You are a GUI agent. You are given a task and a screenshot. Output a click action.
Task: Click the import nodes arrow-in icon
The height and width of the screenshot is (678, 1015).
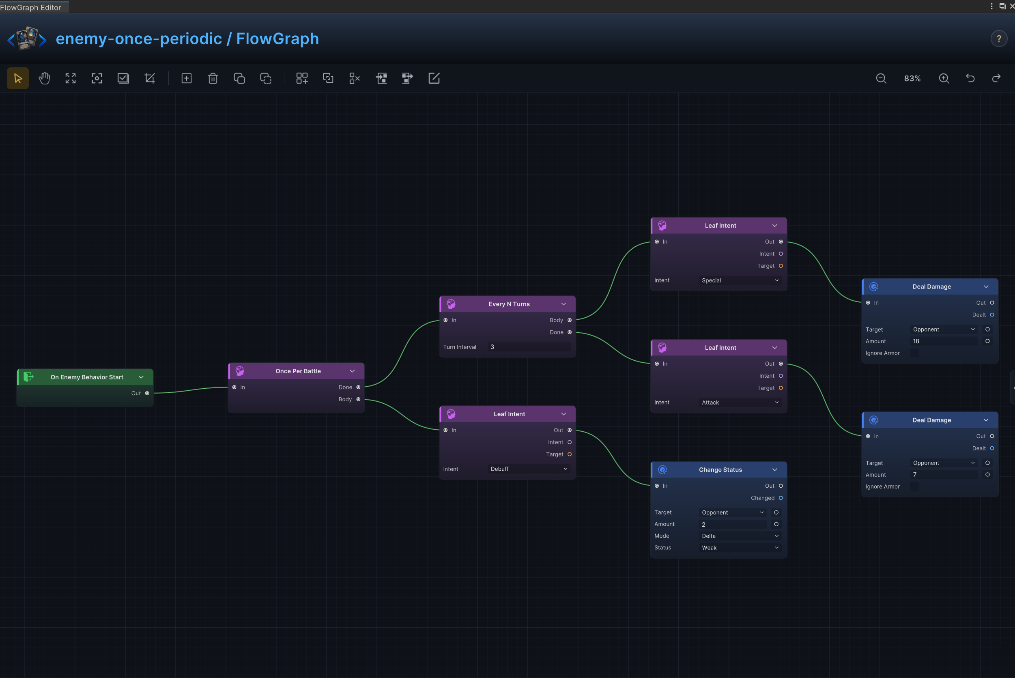381,78
